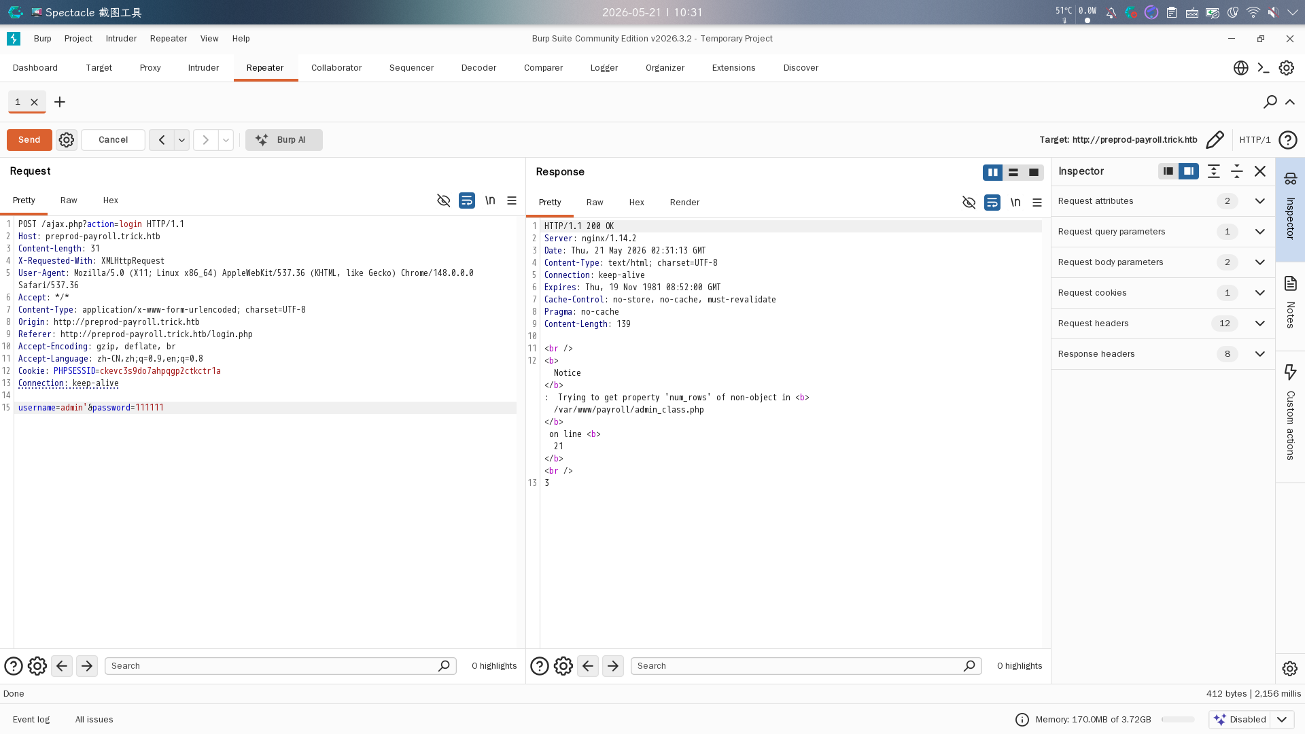Go forward to next request in history
The image size is (1305, 734).
205,140
